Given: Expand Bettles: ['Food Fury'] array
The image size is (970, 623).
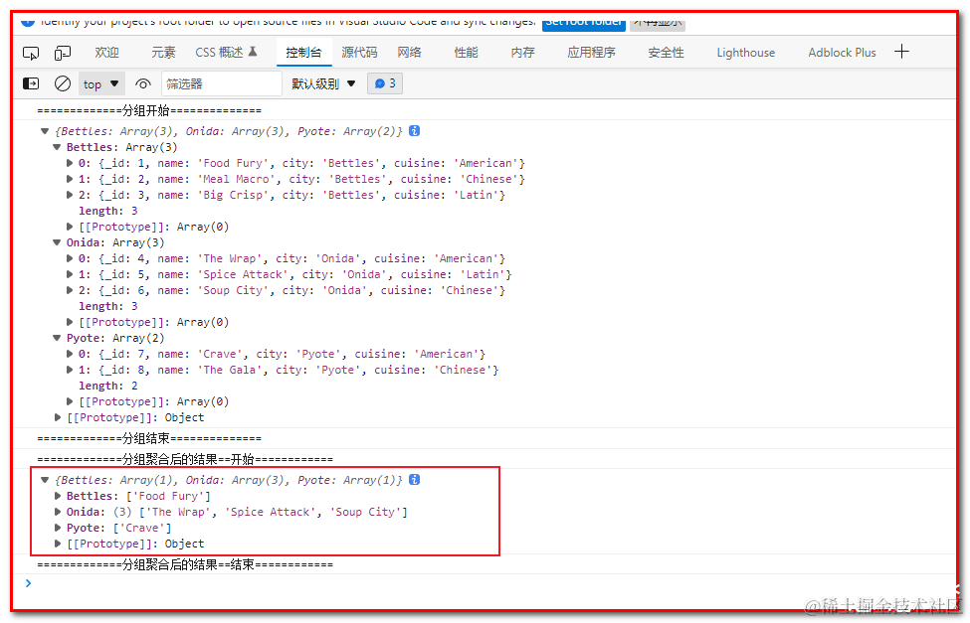Looking at the screenshot, I should pos(58,496).
